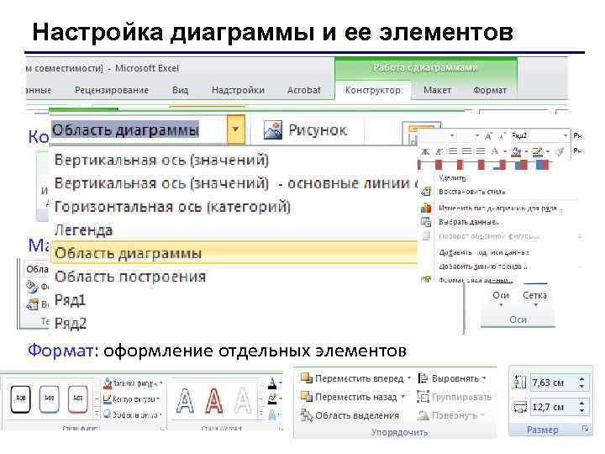Image resolution: width=605 pixels, height=454 pixels.
Task: Open Область выделения selection pane
Action: point(350,415)
